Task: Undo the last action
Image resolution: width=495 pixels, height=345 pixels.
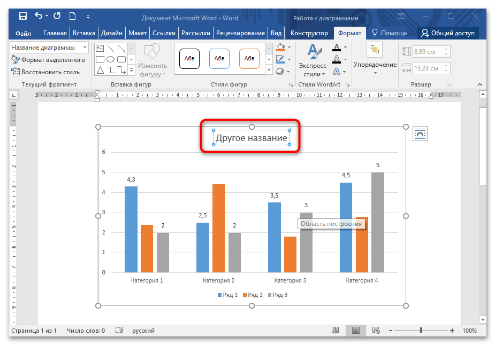Action: click(x=39, y=16)
